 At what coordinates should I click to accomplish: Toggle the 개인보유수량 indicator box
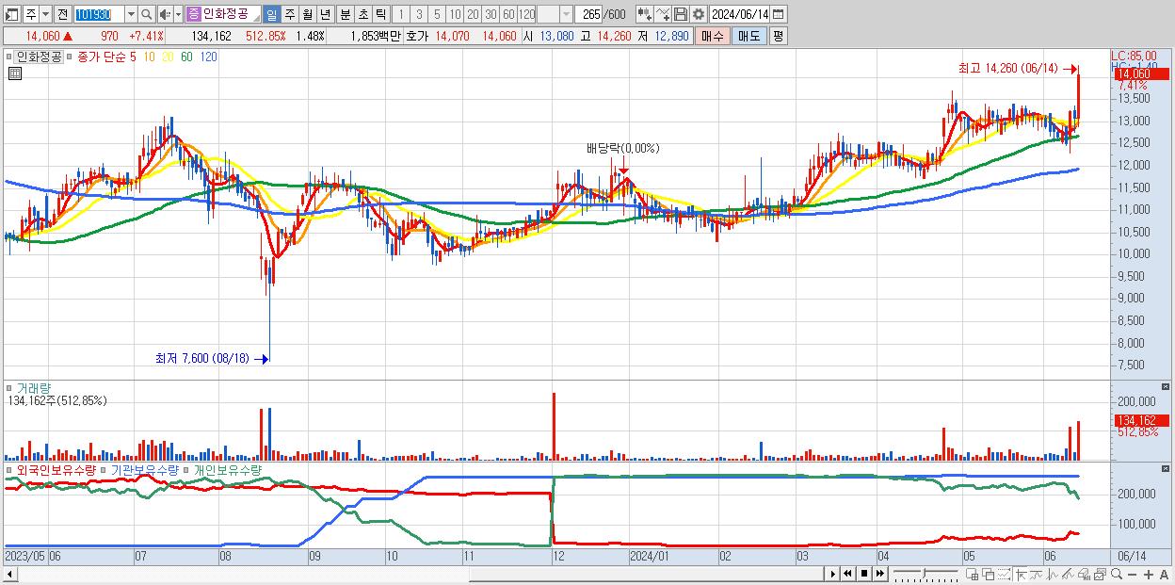click(x=187, y=469)
